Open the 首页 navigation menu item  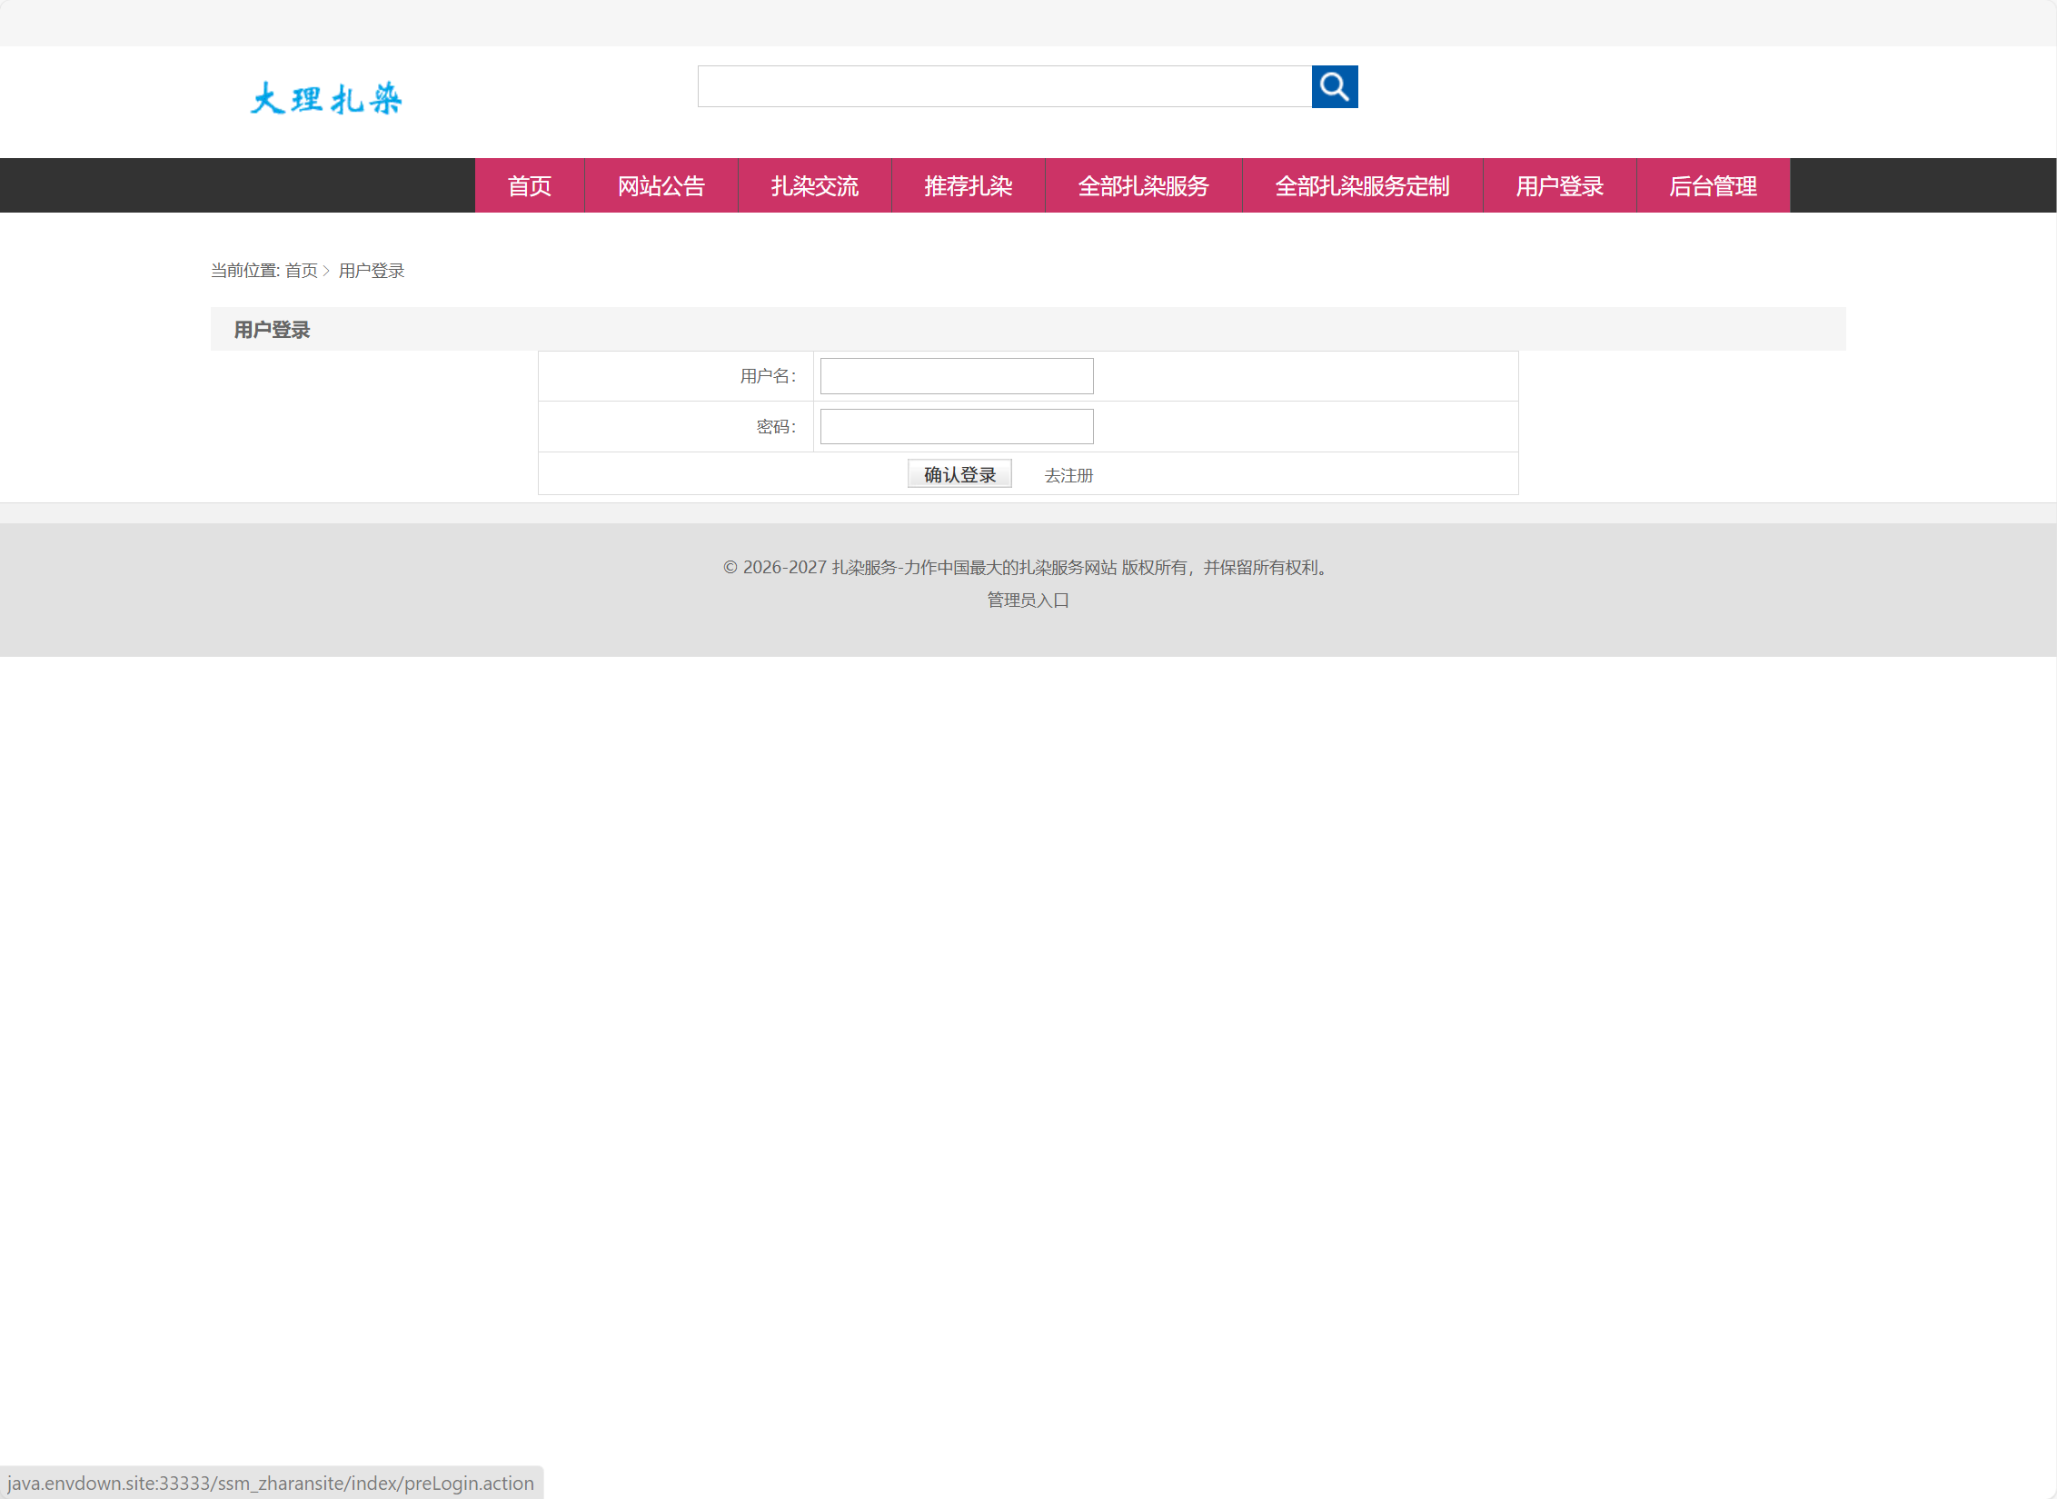click(x=529, y=185)
